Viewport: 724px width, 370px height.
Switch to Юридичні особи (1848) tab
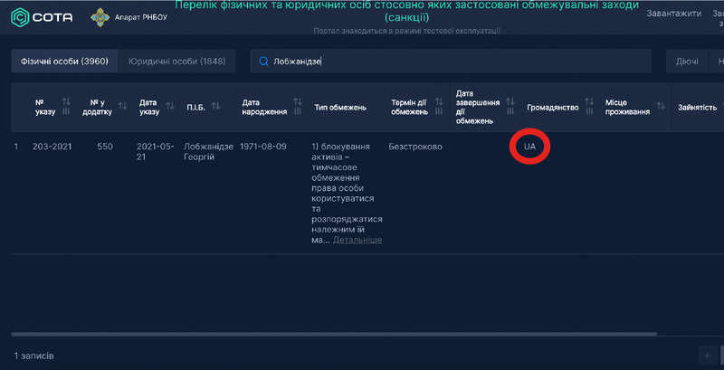coord(176,62)
